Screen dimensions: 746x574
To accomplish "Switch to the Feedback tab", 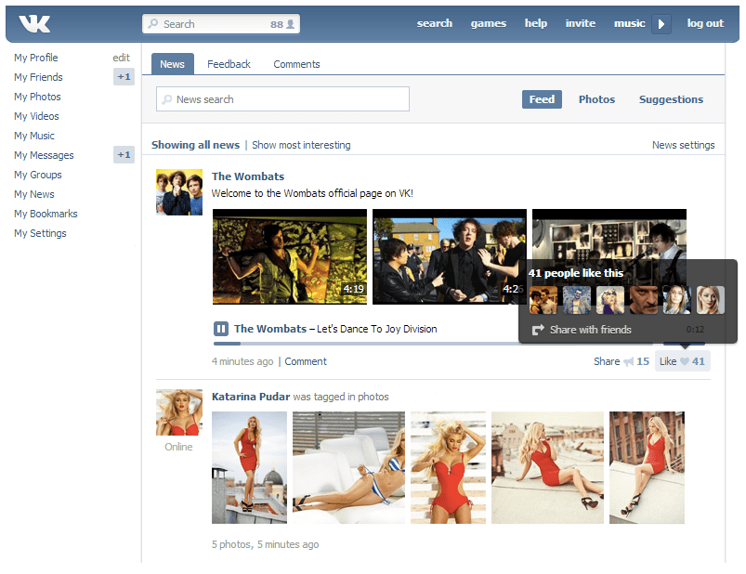I will tap(229, 64).
